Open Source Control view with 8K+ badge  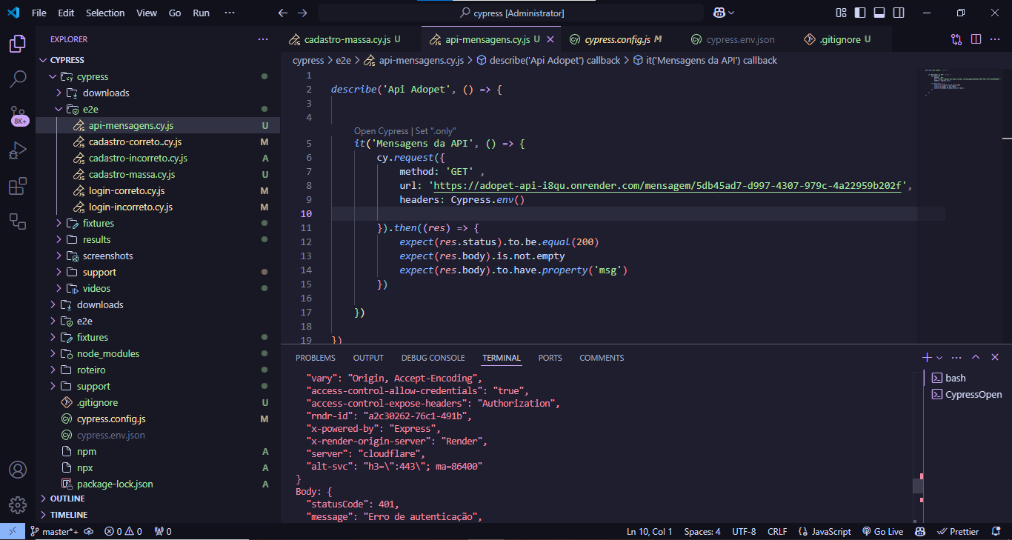18,115
